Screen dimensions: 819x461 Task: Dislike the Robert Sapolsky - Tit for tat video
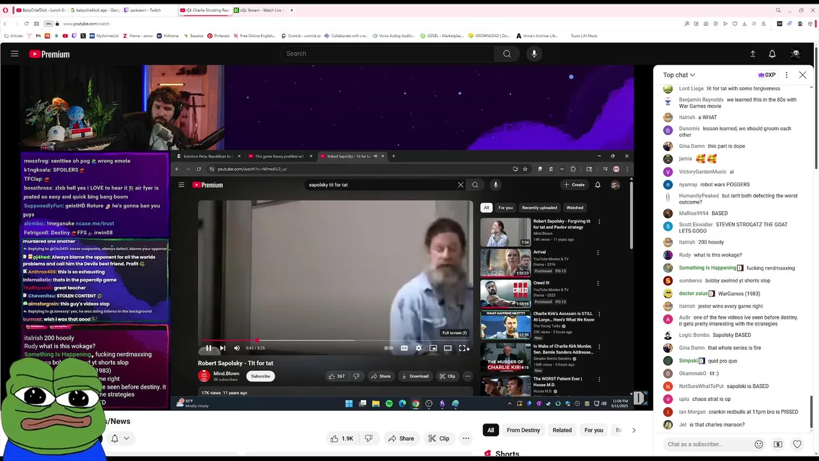click(356, 376)
